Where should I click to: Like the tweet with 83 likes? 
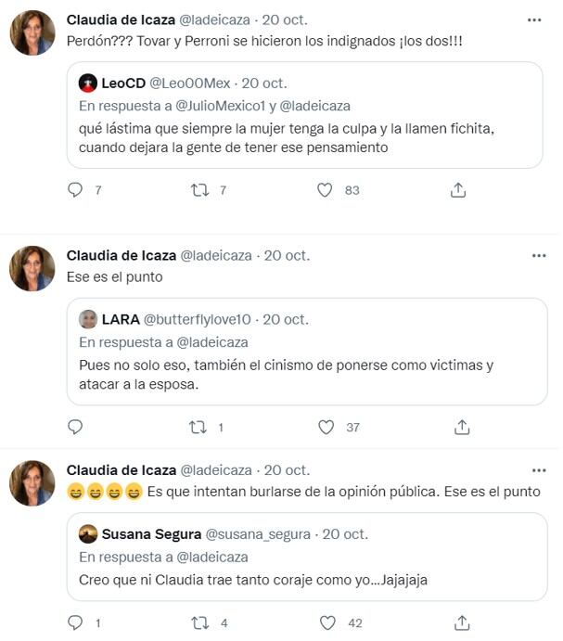point(325,190)
